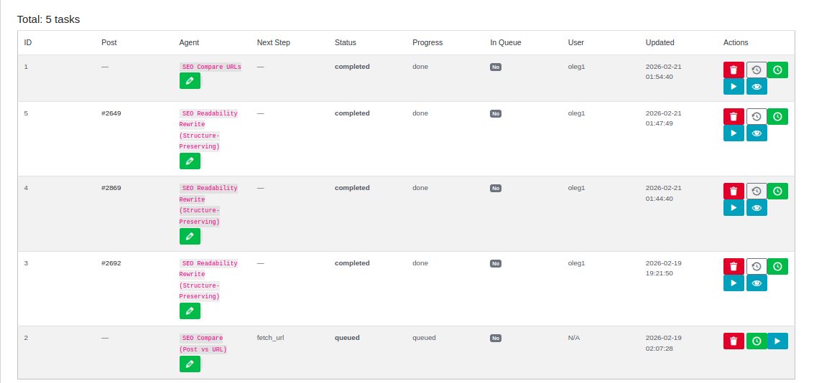This screenshot has width=814, height=383.
Task: Open history for task 5
Action: pyautogui.click(x=756, y=116)
